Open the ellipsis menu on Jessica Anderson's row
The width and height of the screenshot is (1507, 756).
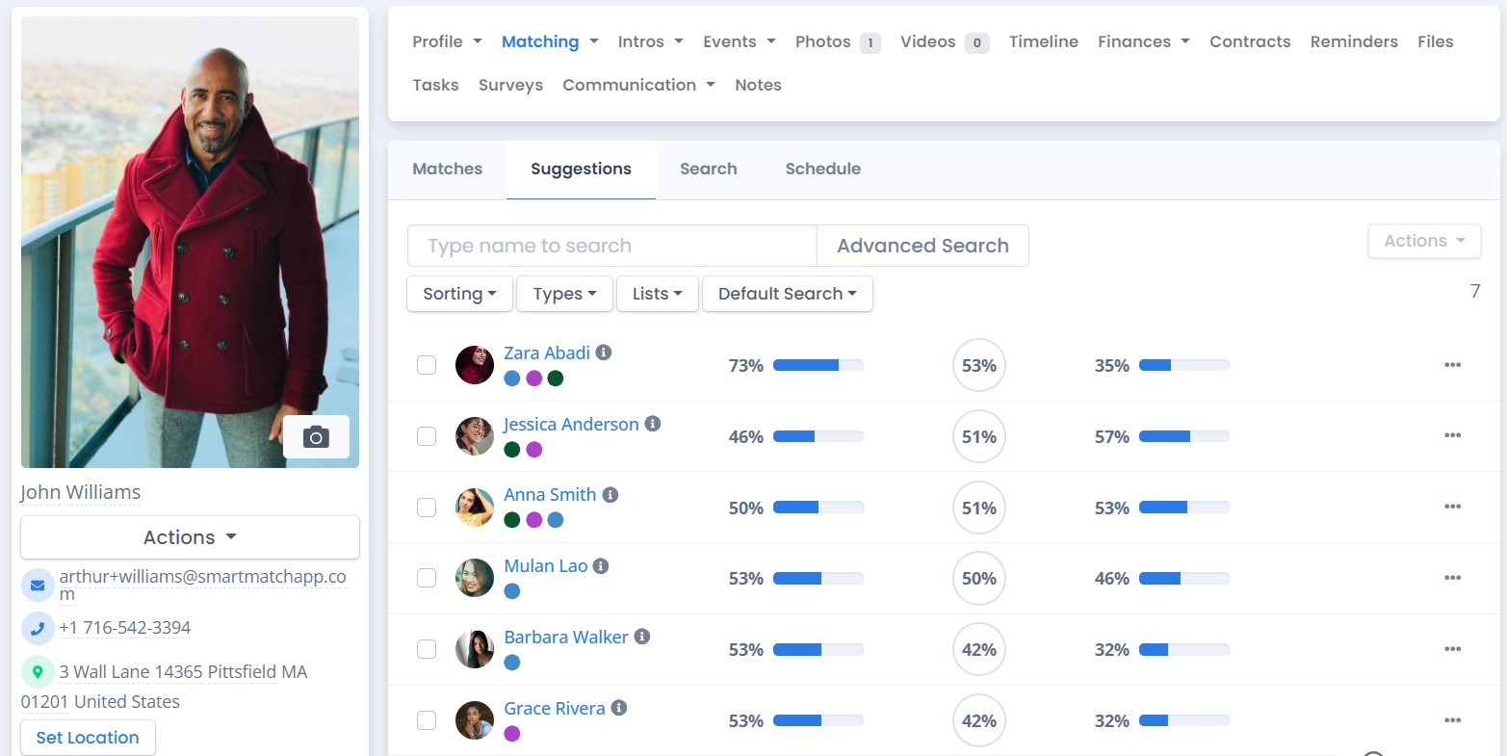[x=1452, y=435]
